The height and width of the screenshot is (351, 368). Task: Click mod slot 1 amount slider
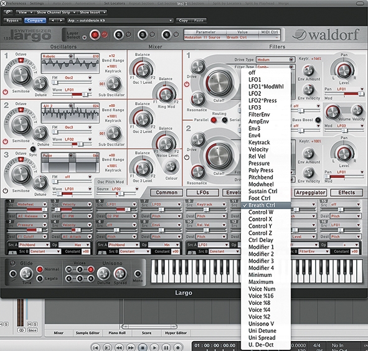tap(27, 210)
